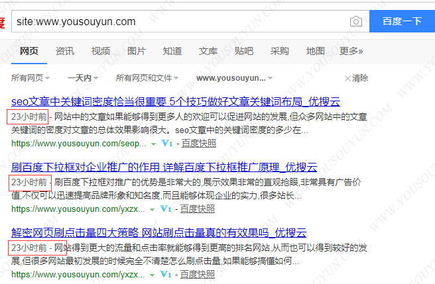Expand arrow beside the seop... URL
Viewport: 435px width, 284px height.
click(x=153, y=144)
